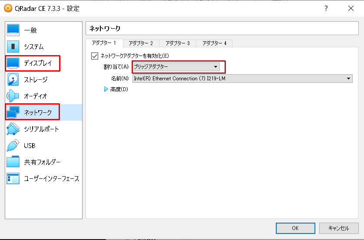Select the オーディオ speaker icon

point(13,96)
